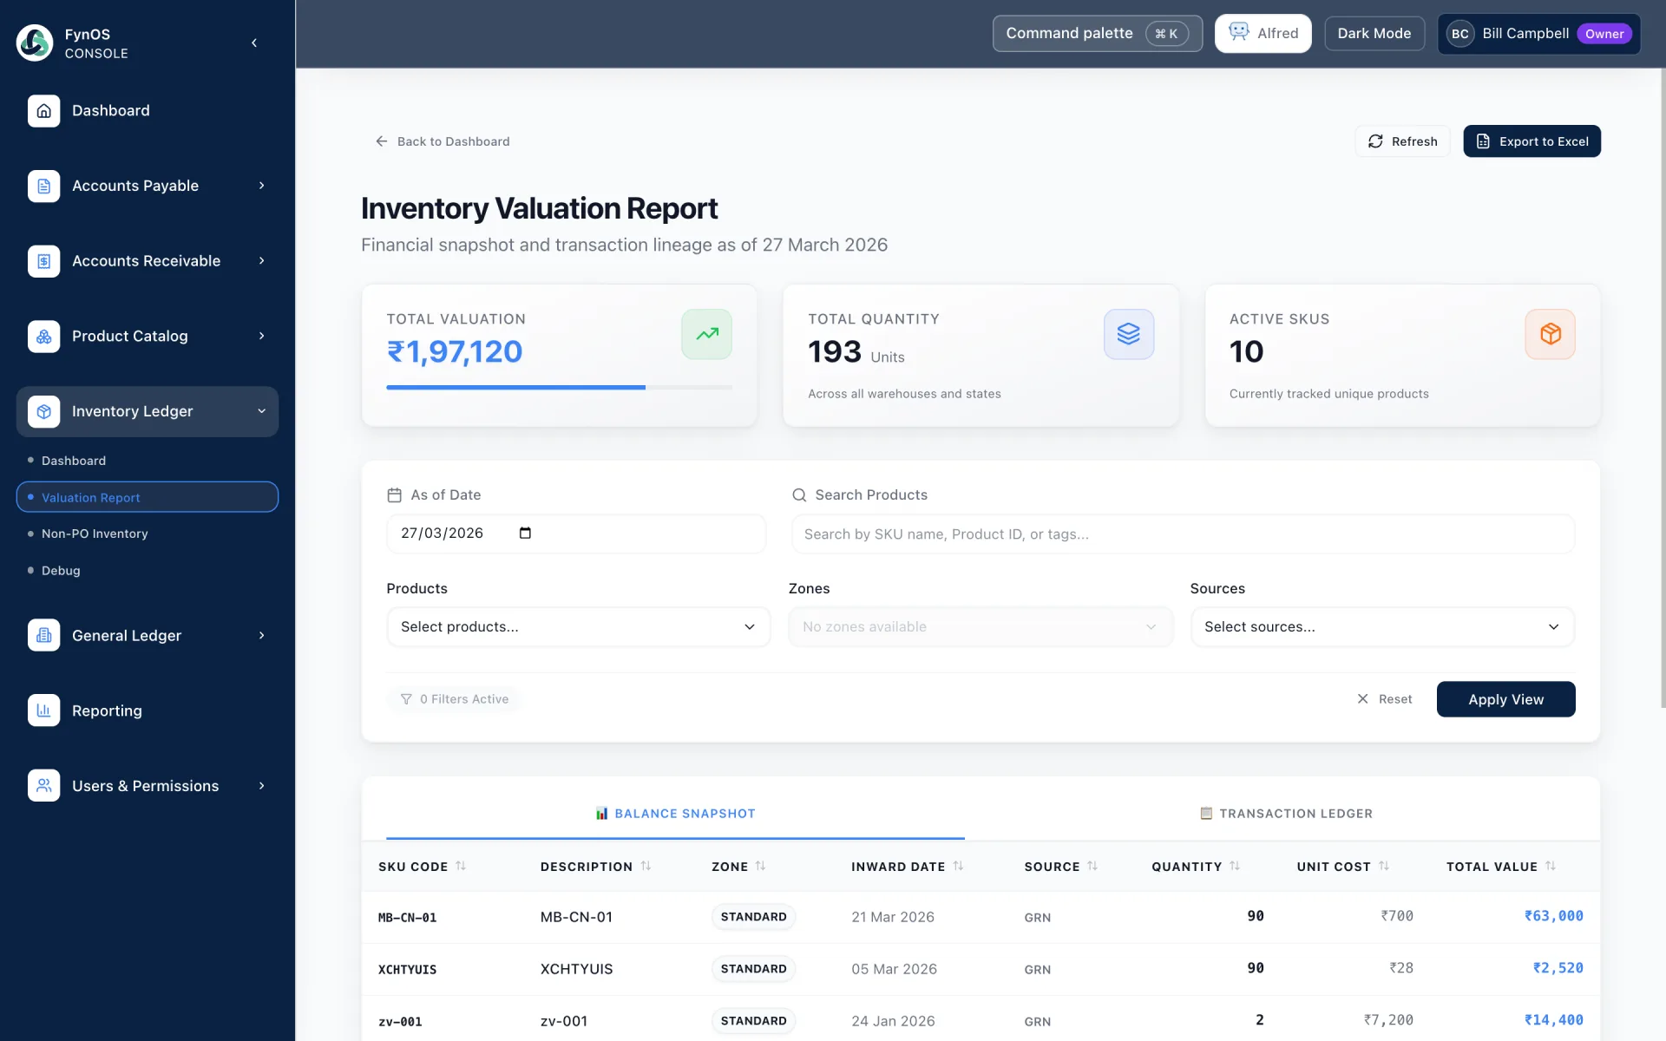Click Back to Dashboard link text
Screen dimensions: 1666x1041
[x=453, y=141]
